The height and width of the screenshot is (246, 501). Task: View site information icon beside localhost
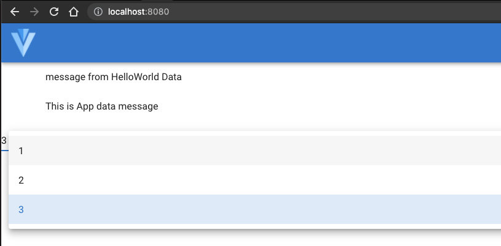98,12
